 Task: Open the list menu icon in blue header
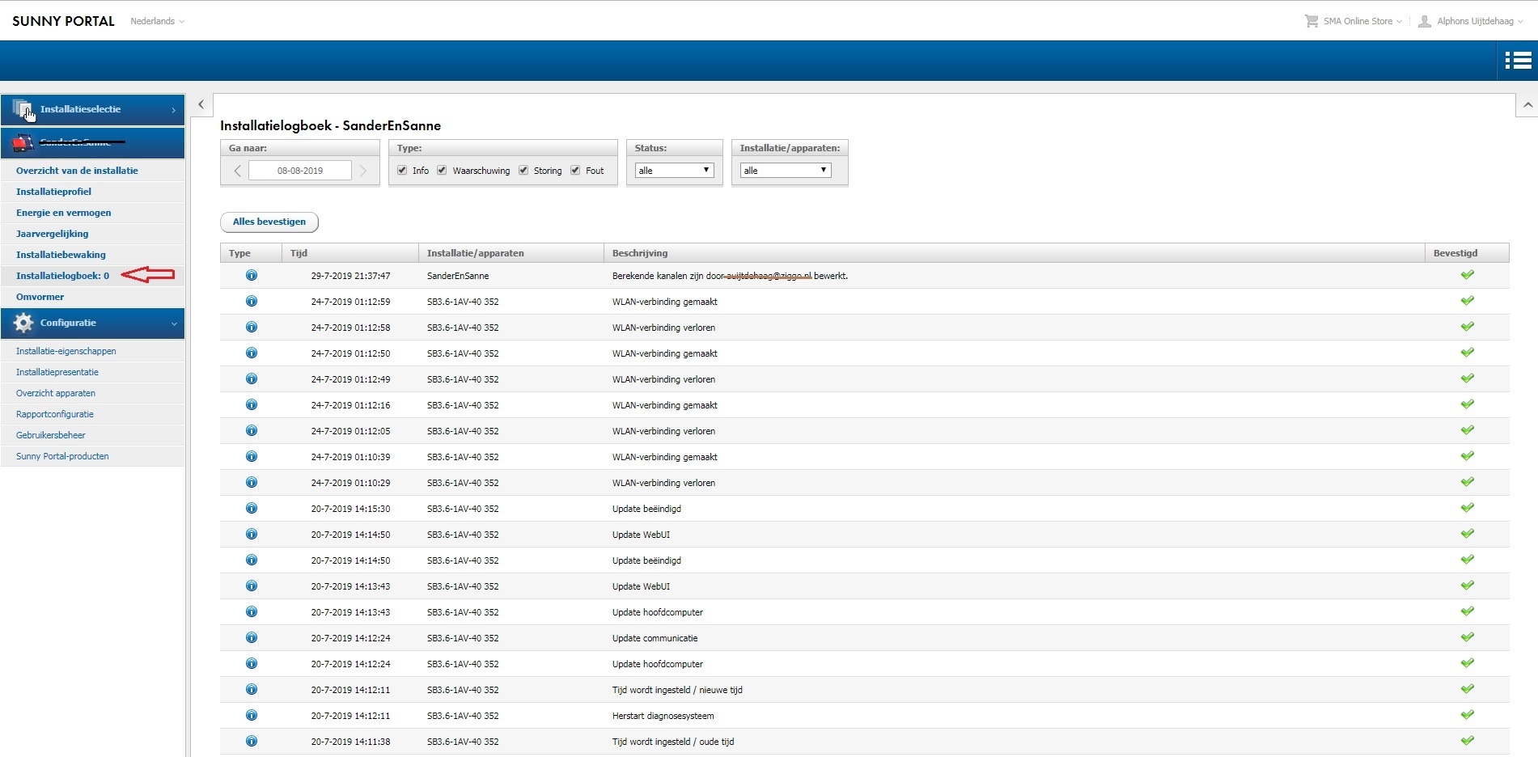pos(1518,61)
